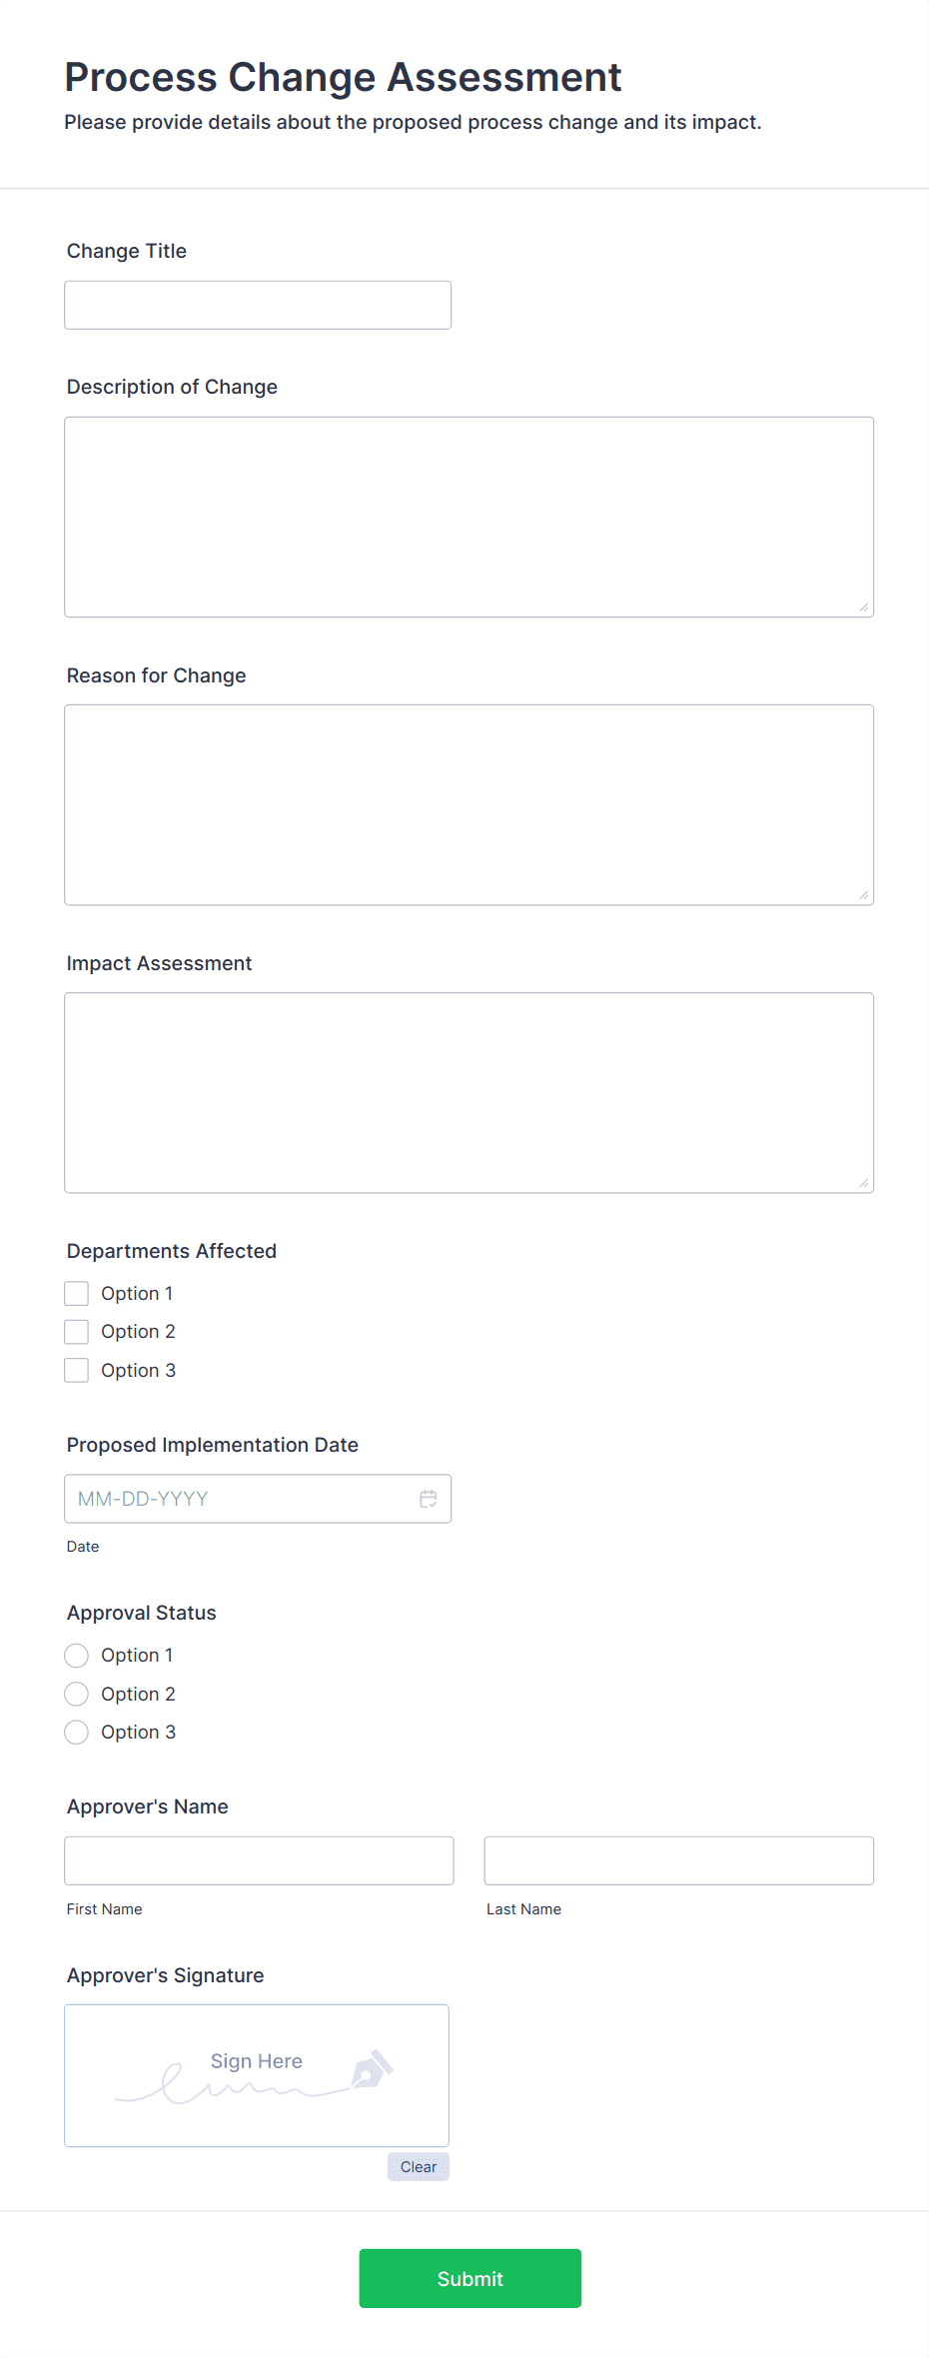Screen dimensions: 929x2358
Task: Open the calendar picker in the date field
Action: click(x=428, y=1499)
